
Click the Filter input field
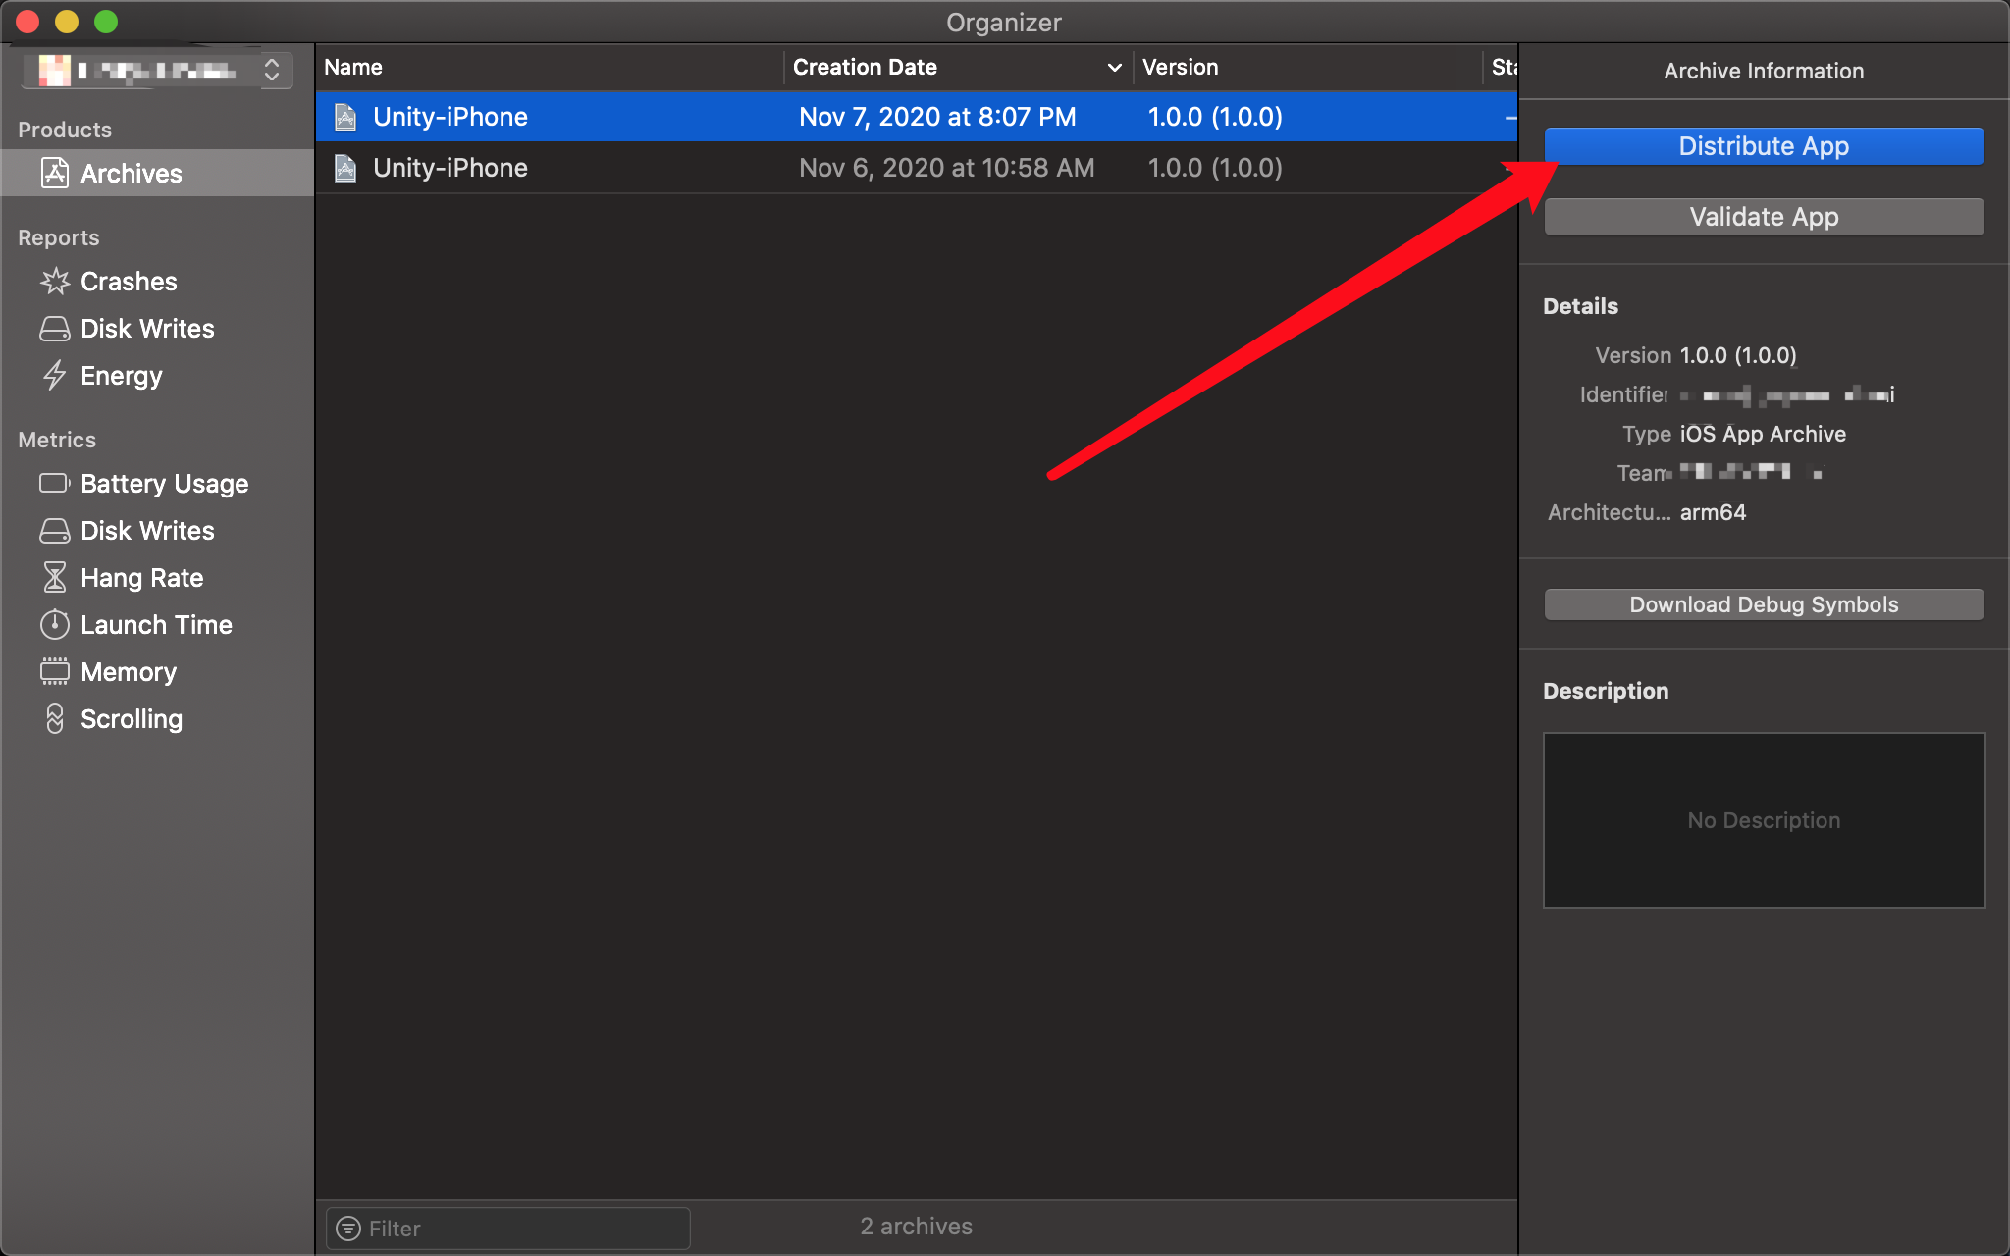click(x=508, y=1229)
